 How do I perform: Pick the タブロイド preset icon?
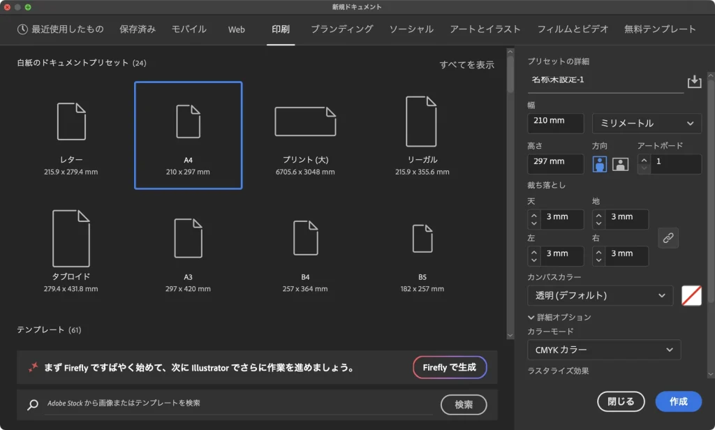pos(71,238)
